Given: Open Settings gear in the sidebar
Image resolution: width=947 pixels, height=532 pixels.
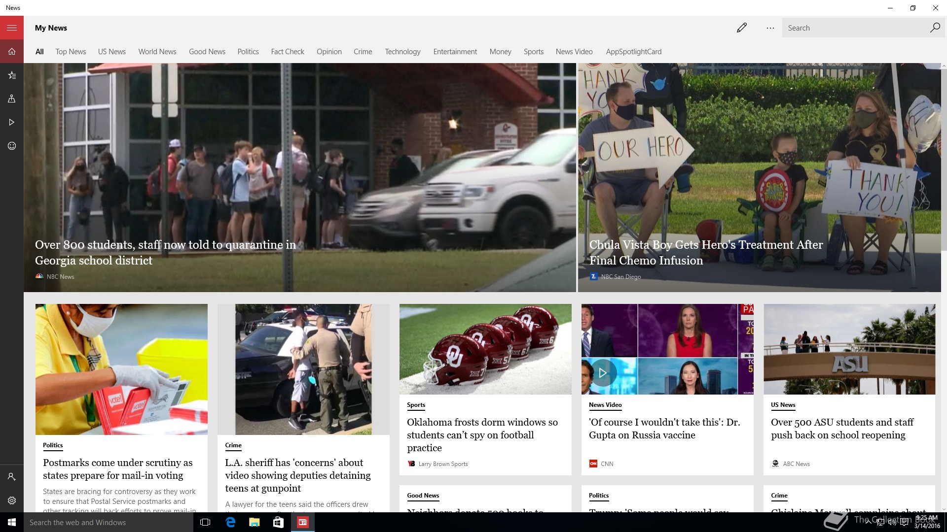Looking at the screenshot, I should (x=12, y=500).
